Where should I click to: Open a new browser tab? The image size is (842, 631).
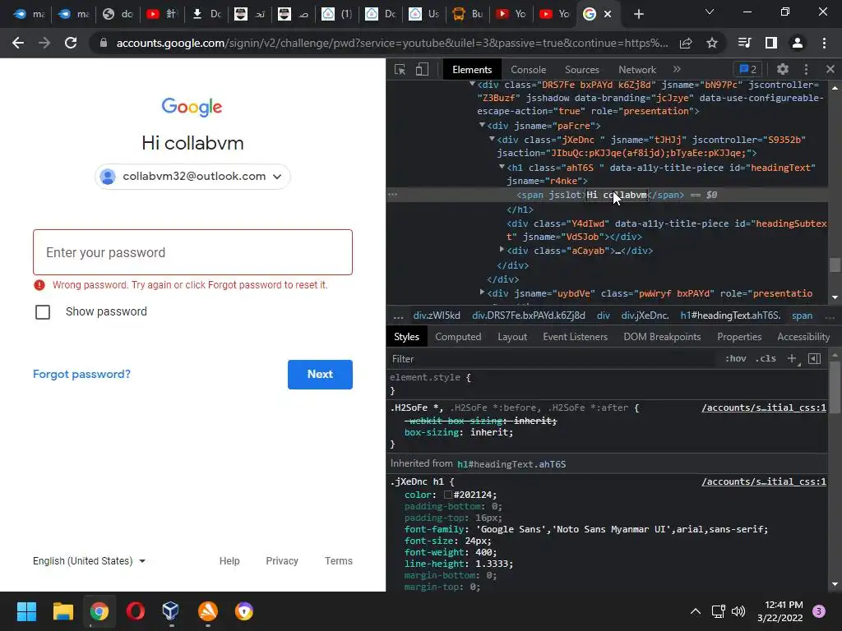point(638,14)
